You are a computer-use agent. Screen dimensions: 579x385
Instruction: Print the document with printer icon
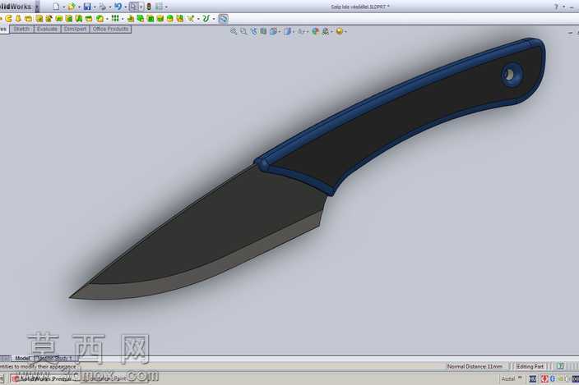click(103, 7)
